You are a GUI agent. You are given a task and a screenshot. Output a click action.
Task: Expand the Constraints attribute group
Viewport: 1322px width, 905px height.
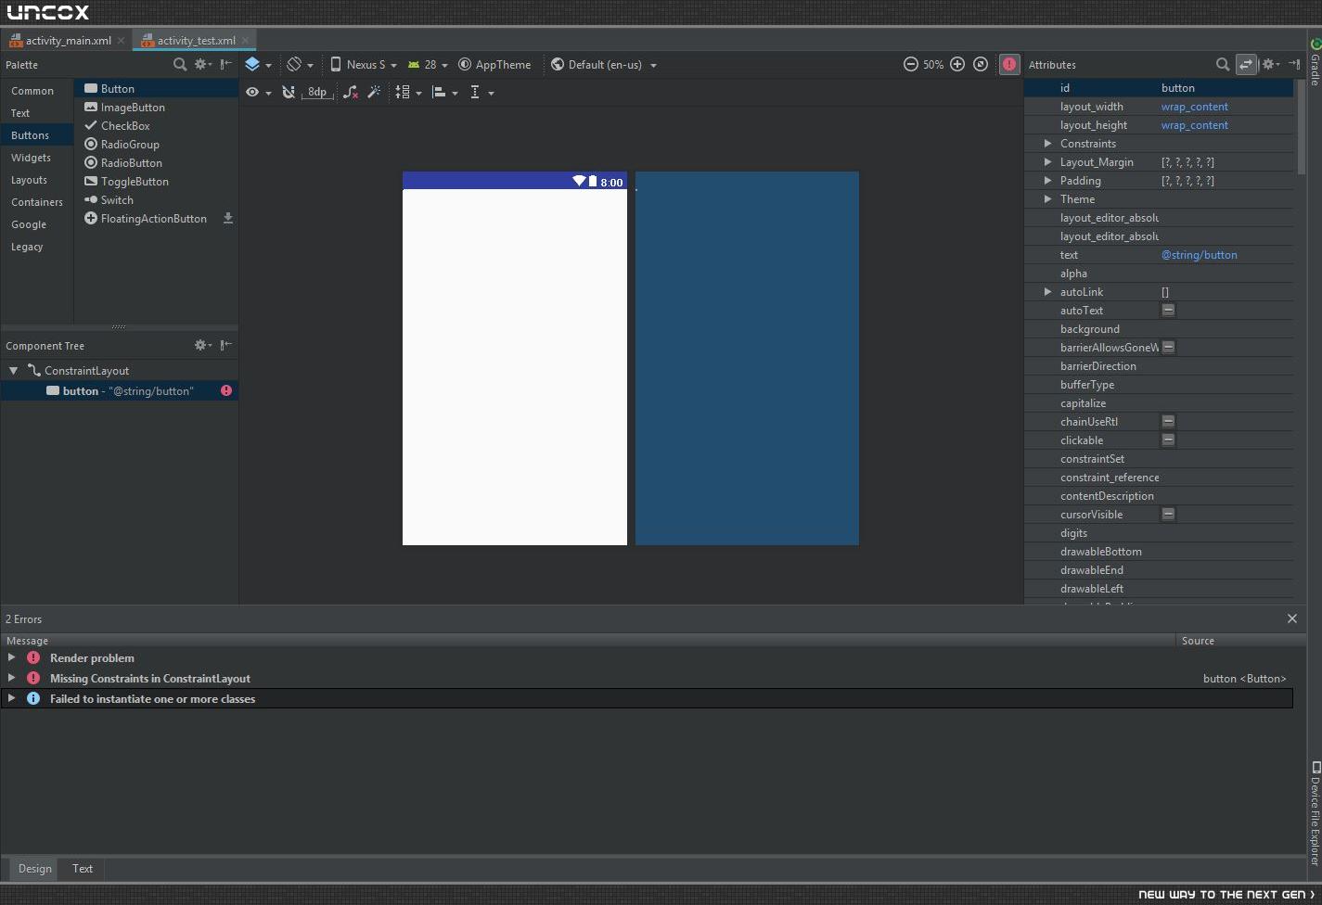tap(1047, 144)
